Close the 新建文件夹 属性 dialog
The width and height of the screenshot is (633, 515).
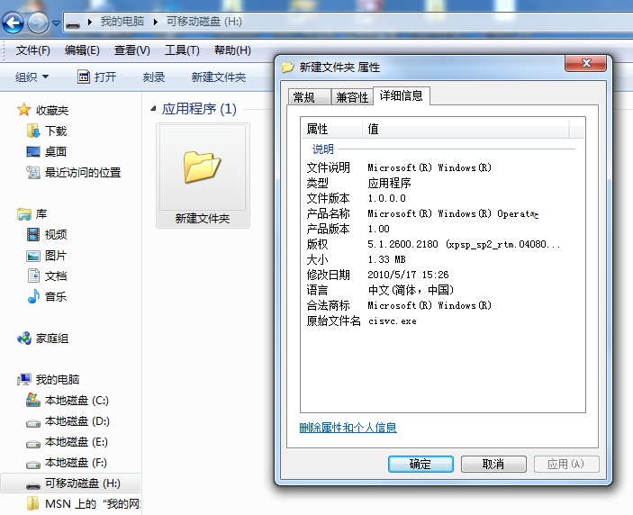click(x=586, y=63)
